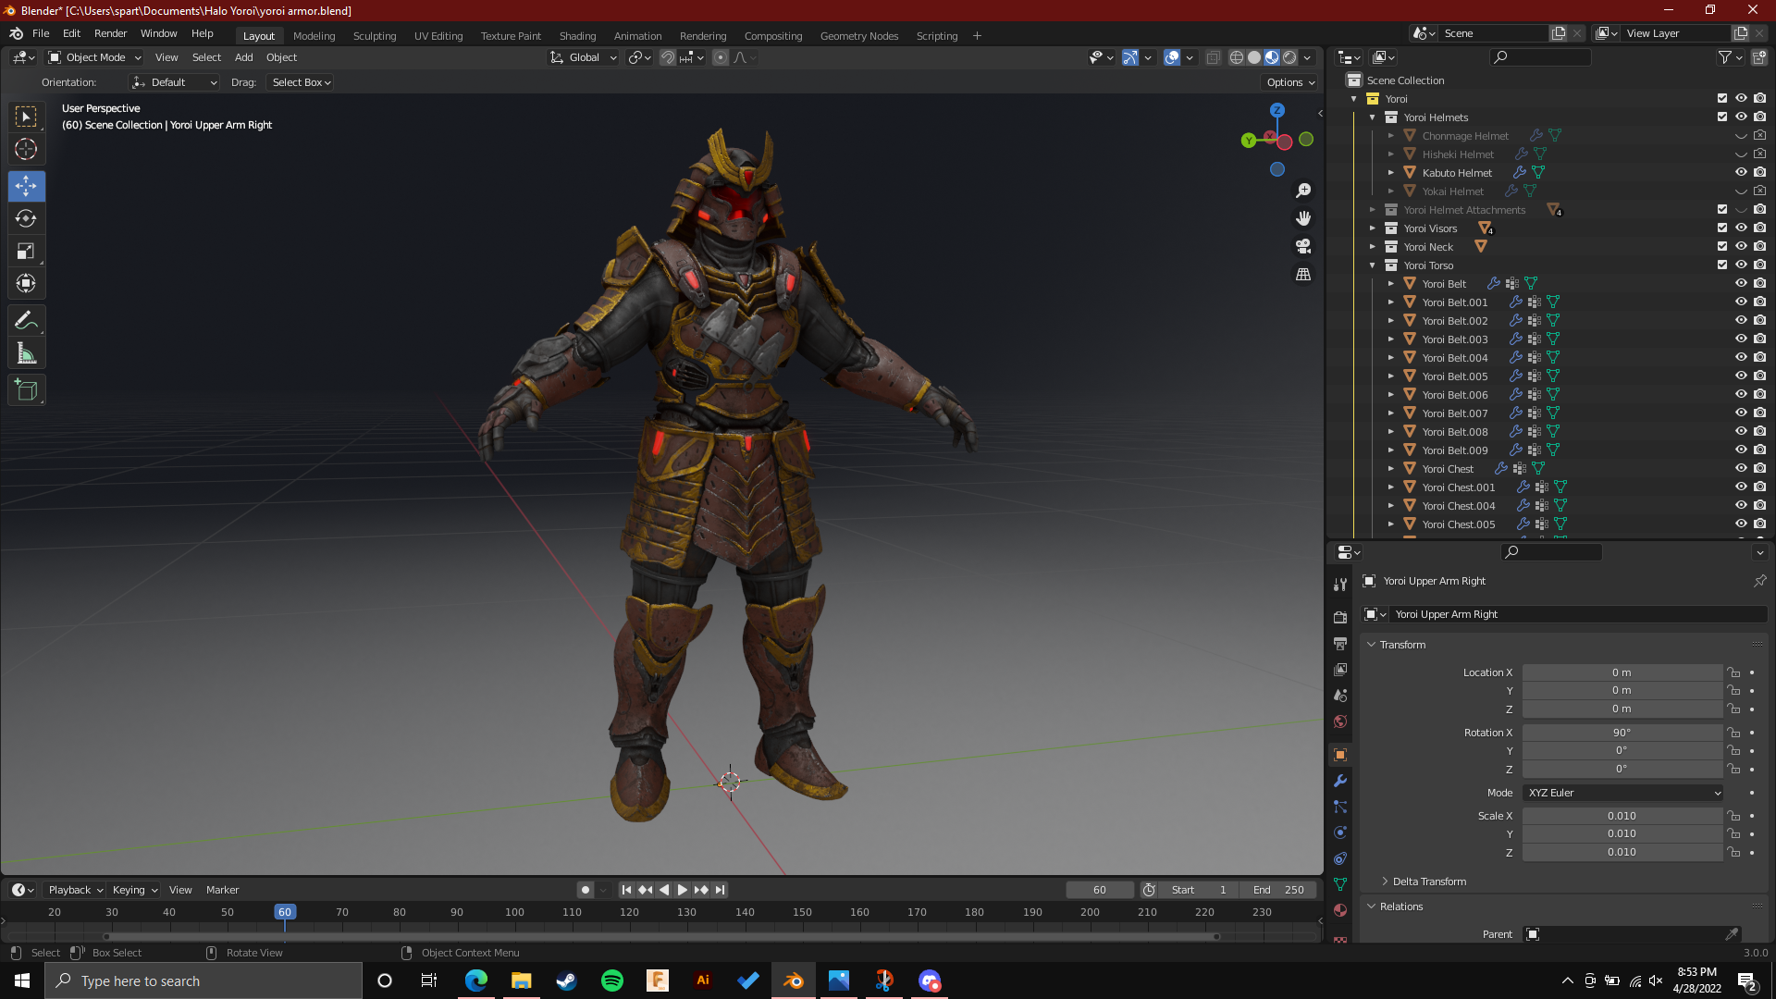Toggle proportional editing in header
Viewport: 1776px width, 999px height.
coord(721,57)
